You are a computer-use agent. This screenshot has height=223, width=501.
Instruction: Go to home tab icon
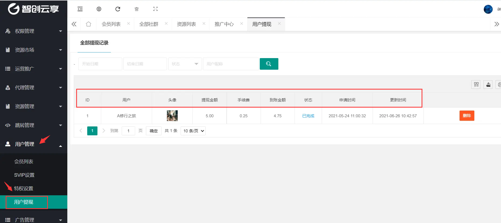[88, 24]
